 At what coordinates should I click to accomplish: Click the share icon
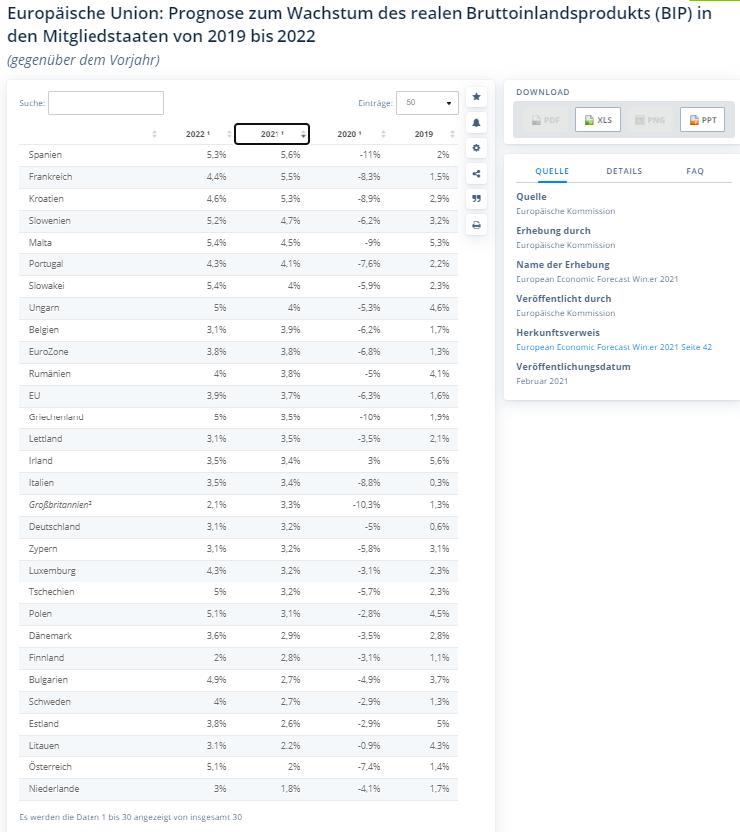pos(476,174)
